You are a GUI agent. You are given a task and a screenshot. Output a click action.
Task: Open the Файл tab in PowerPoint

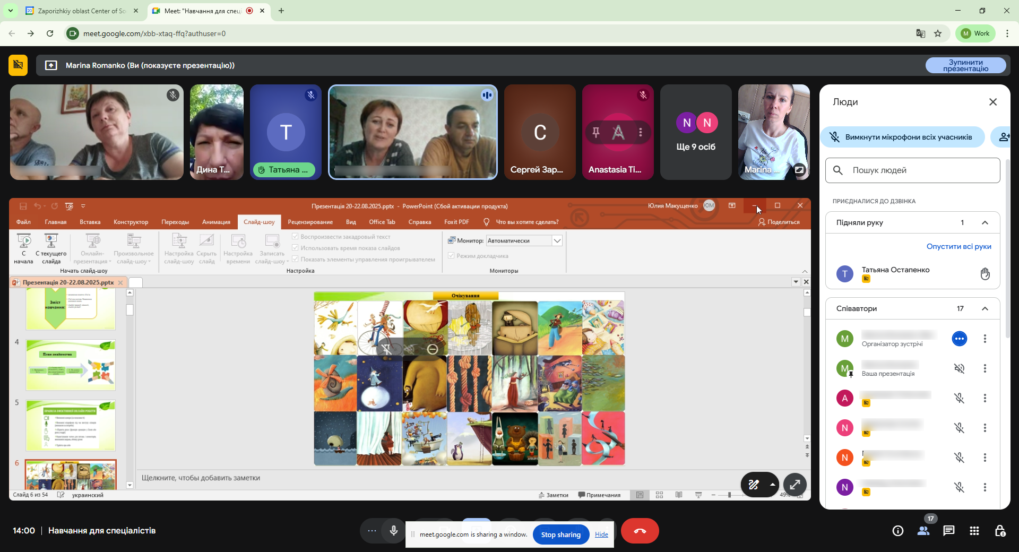[x=23, y=222]
